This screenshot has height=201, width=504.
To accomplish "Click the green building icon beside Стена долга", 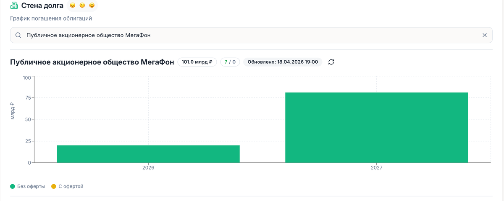I will click(x=14, y=6).
